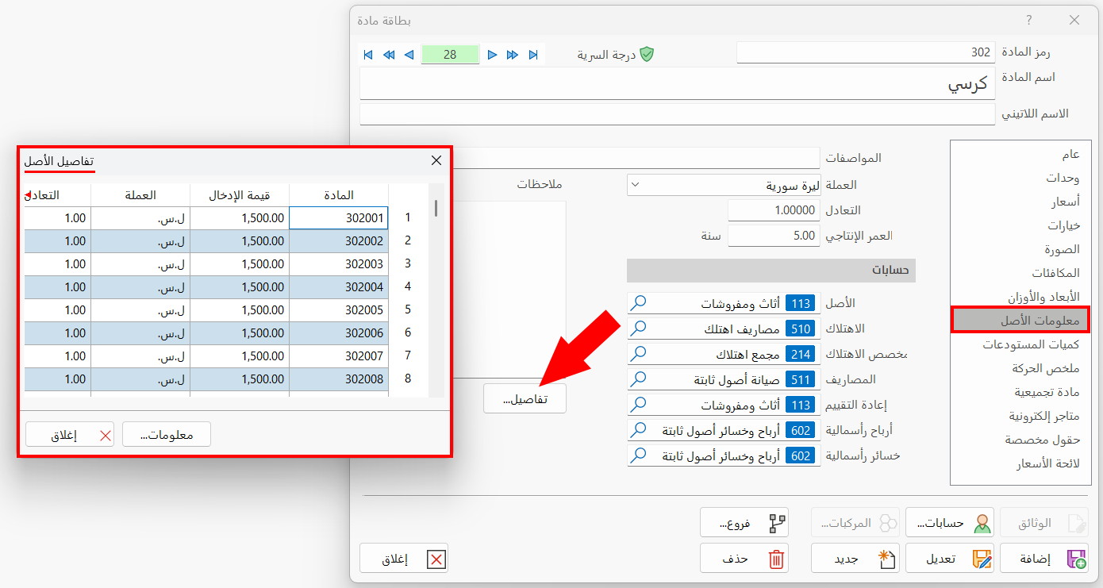Image resolution: width=1103 pixels, height=588 pixels.
Task: Click the empty الاسم اللاتيني field
Action: [x=678, y=114]
